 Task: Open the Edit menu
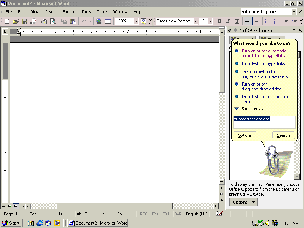21,12
